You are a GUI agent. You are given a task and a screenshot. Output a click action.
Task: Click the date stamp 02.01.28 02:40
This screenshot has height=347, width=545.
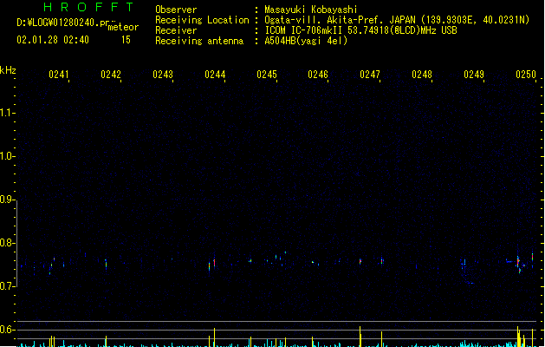pyautogui.click(x=53, y=40)
